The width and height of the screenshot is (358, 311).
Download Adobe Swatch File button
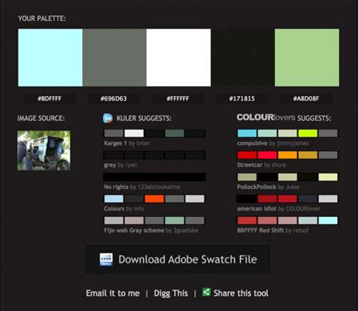coord(178,259)
